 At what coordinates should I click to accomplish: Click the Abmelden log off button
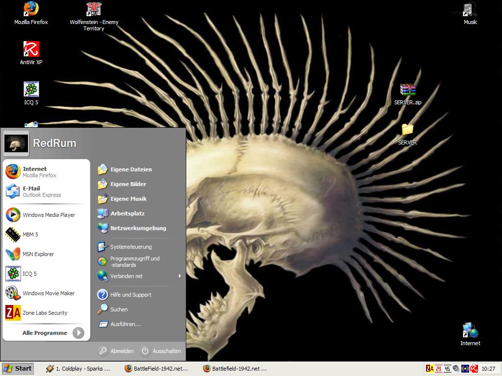117,351
